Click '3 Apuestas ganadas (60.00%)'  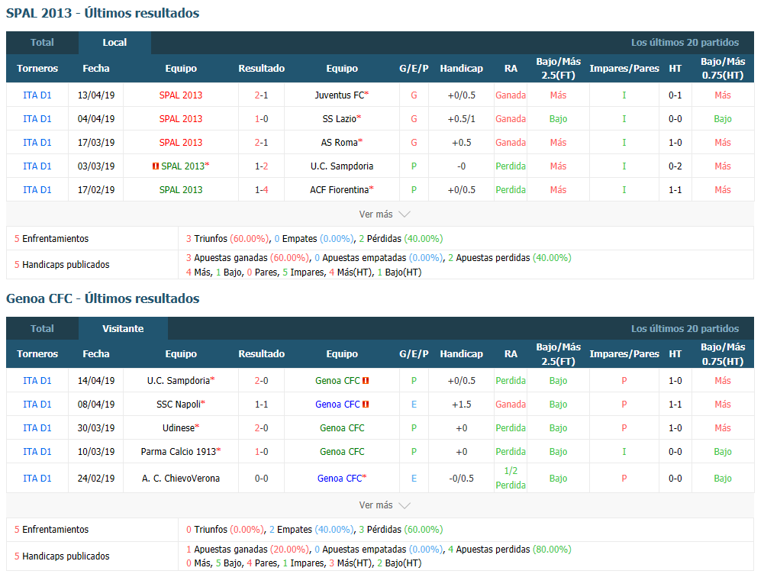click(247, 258)
